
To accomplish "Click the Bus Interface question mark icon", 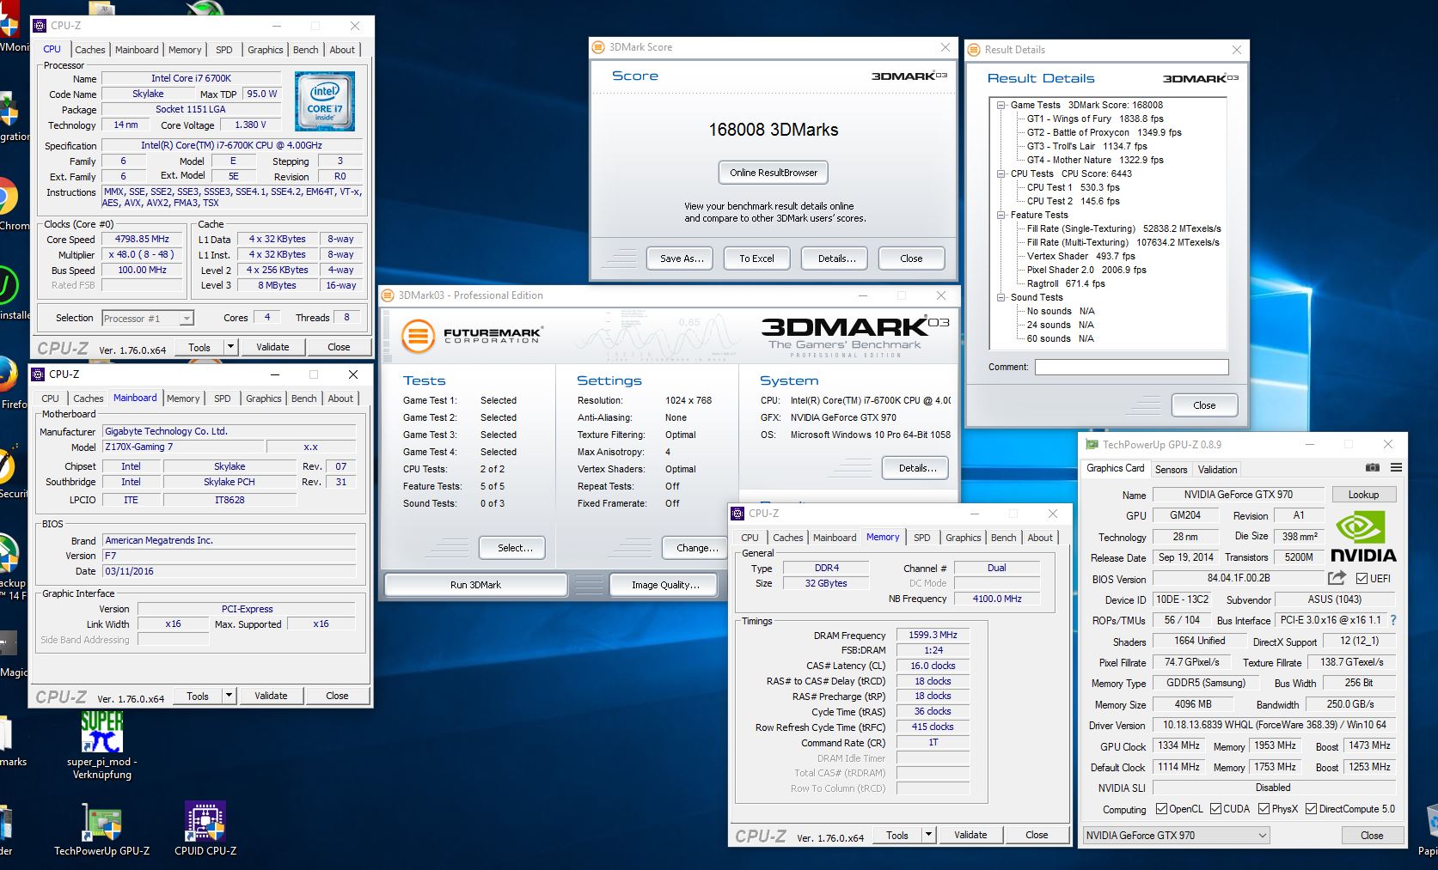I will [1393, 620].
